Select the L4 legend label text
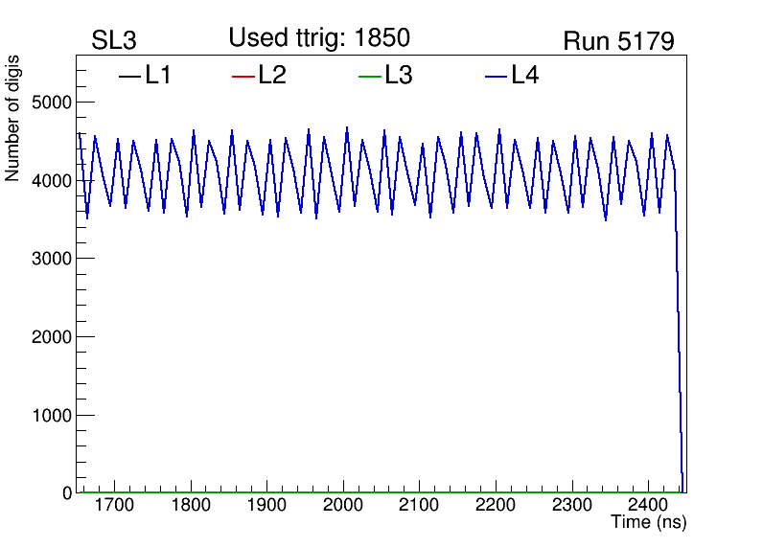The height and width of the screenshot is (548, 763). click(525, 76)
